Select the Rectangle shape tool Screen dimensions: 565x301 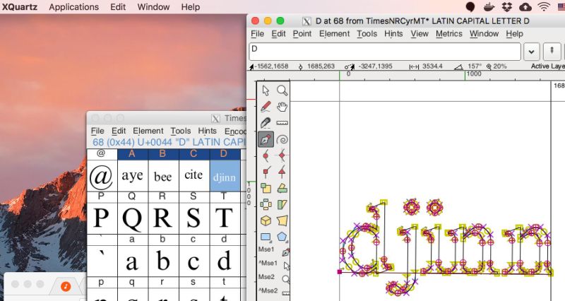[x=266, y=237]
